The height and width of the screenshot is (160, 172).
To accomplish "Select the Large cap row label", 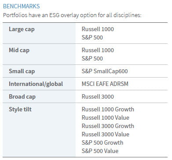I will tap(22, 29).
